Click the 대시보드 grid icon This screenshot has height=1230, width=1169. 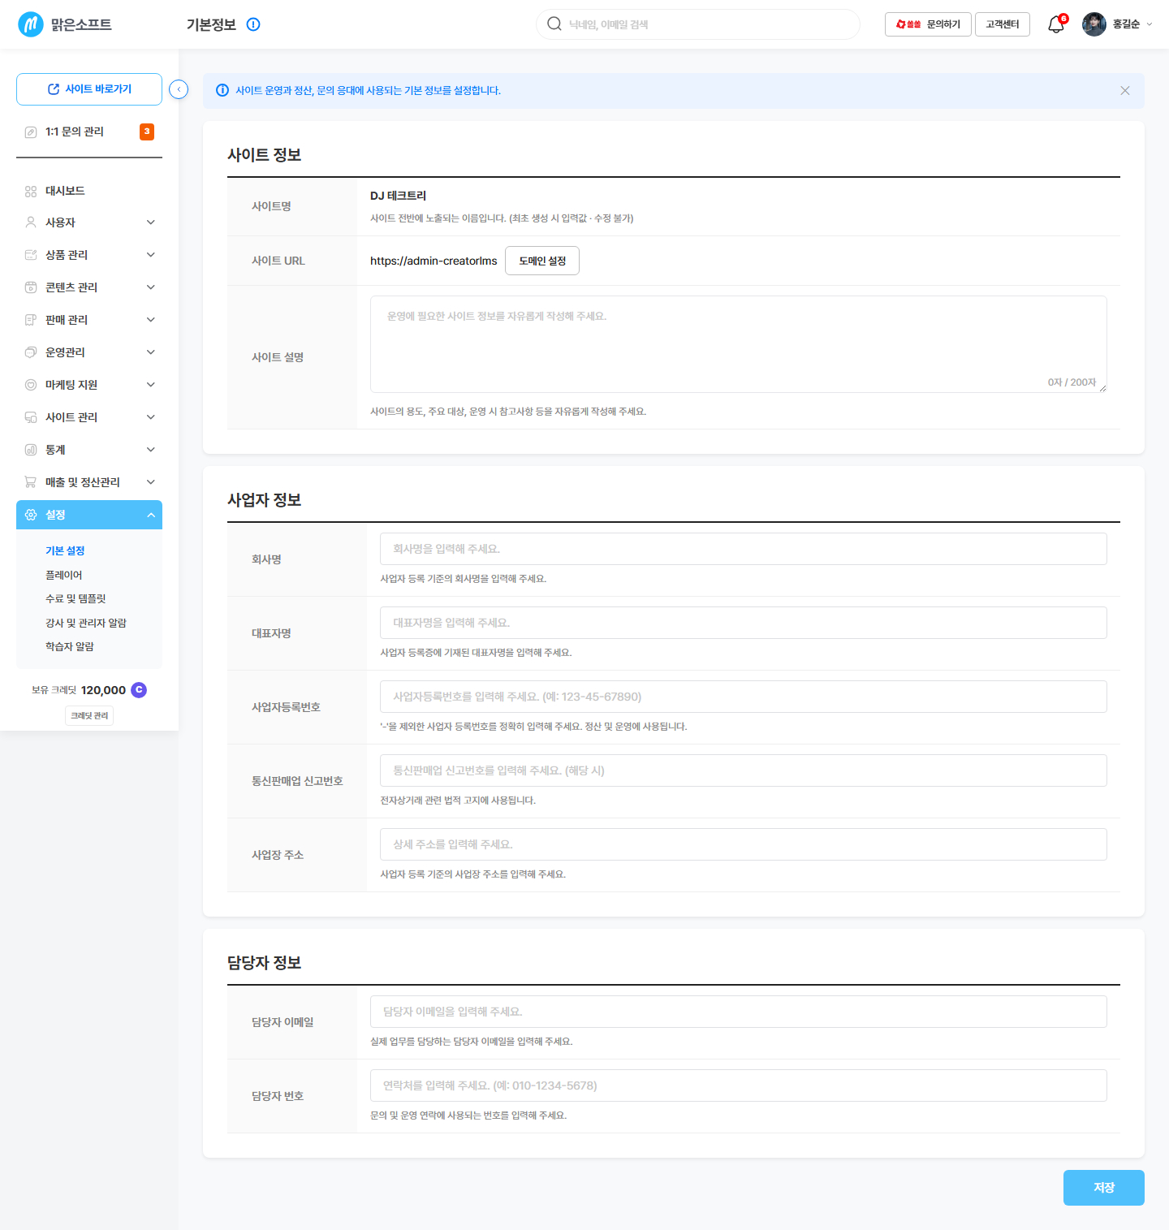pyautogui.click(x=31, y=191)
